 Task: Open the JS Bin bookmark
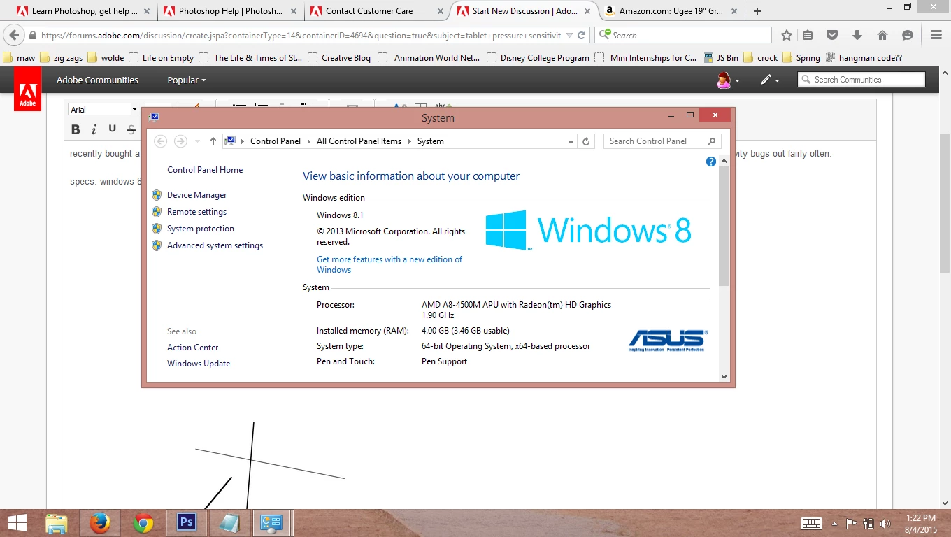pos(720,58)
